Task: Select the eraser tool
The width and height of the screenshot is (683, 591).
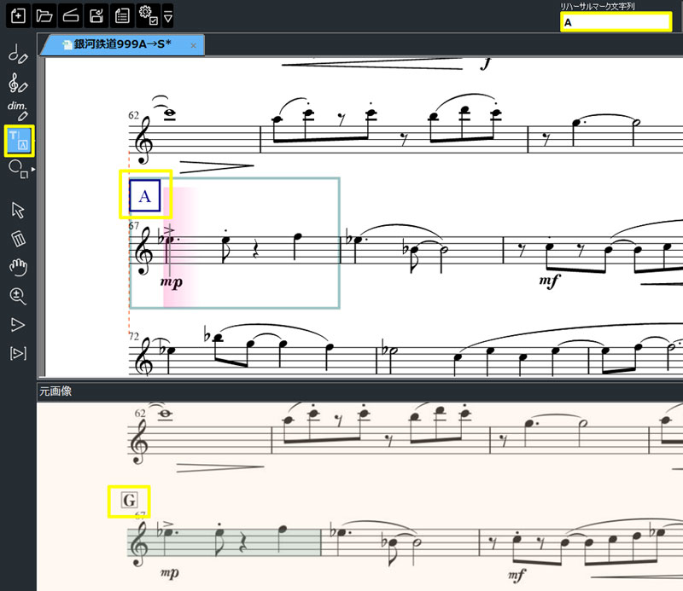Action: coord(18,239)
